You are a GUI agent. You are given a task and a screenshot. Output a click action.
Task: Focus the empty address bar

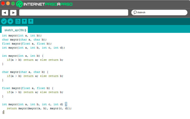click(73, 12)
